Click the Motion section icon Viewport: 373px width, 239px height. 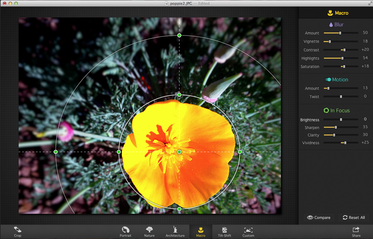[x=328, y=80]
